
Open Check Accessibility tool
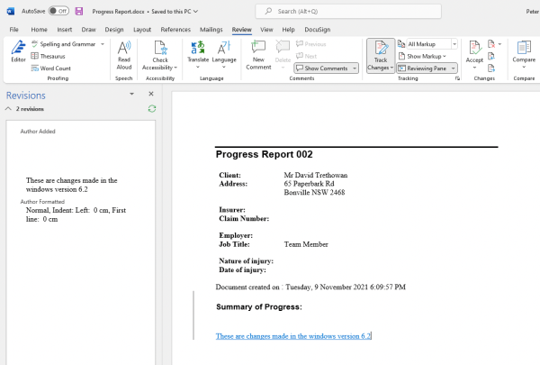click(x=159, y=50)
